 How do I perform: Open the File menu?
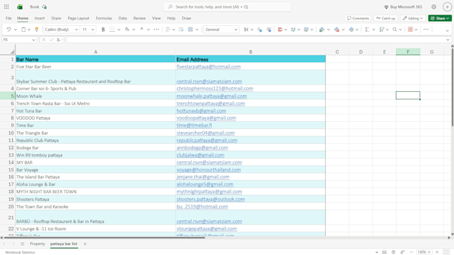(x=9, y=18)
